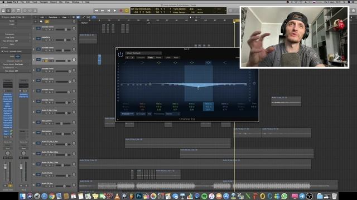Image resolution: width=357 pixels, height=200 pixels.
Task: Open the Library button in control bar
Action: pos(3,11)
